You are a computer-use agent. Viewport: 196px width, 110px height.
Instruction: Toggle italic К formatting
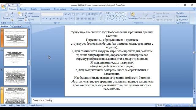47,19
